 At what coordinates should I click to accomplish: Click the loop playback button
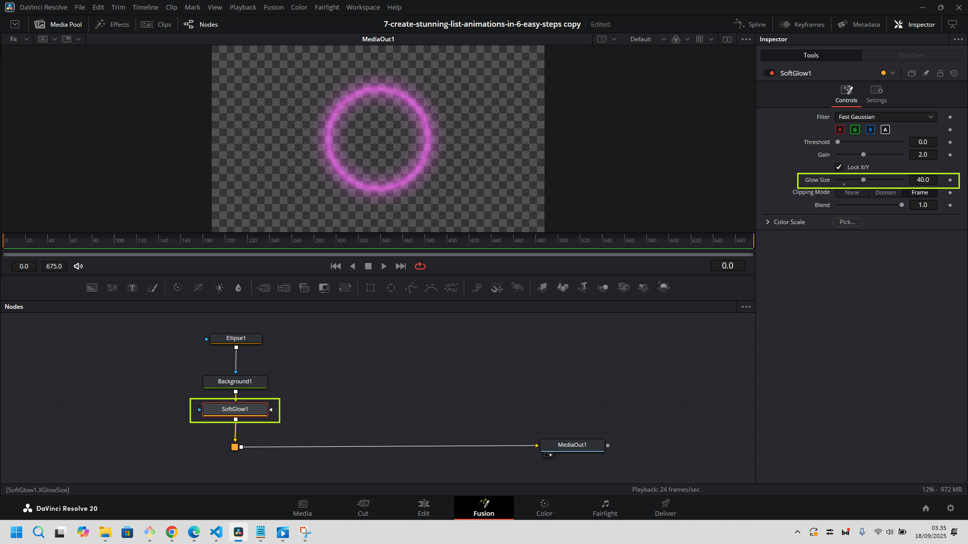point(420,266)
